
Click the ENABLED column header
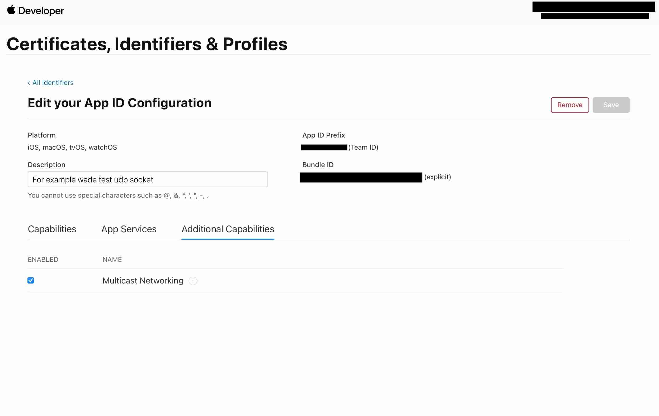pyautogui.click(x=43, y=259)
